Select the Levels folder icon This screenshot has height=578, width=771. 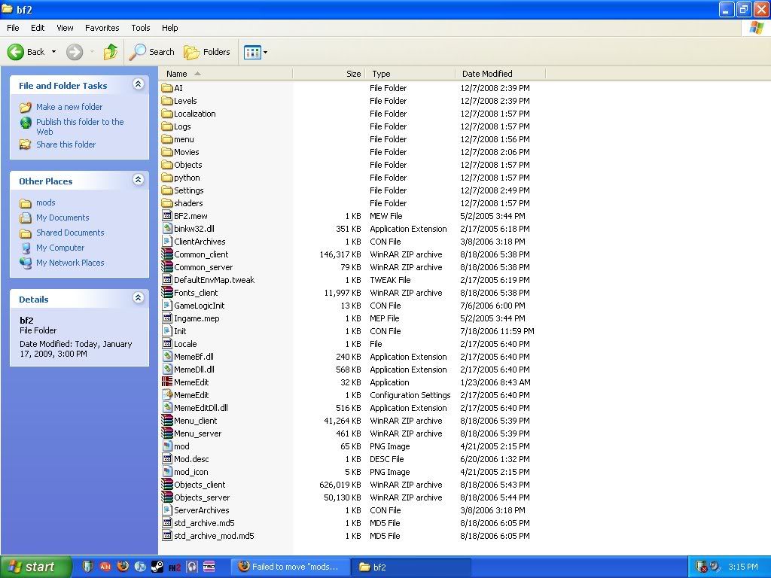pos(167,101)
